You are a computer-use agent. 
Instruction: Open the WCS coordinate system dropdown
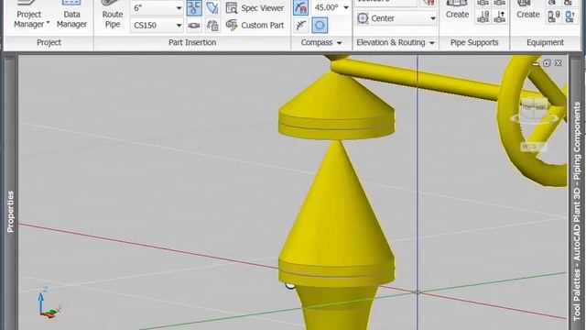(x=533, y=147)
